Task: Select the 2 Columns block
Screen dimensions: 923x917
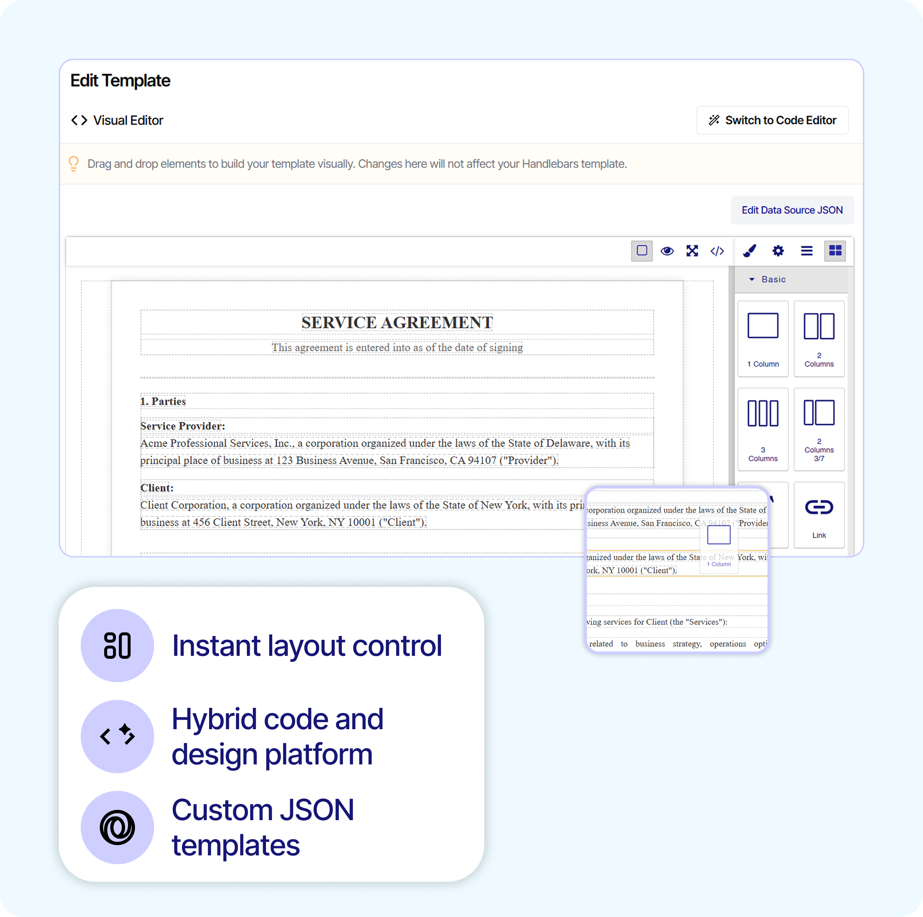Action: click(x=819, y=339)
